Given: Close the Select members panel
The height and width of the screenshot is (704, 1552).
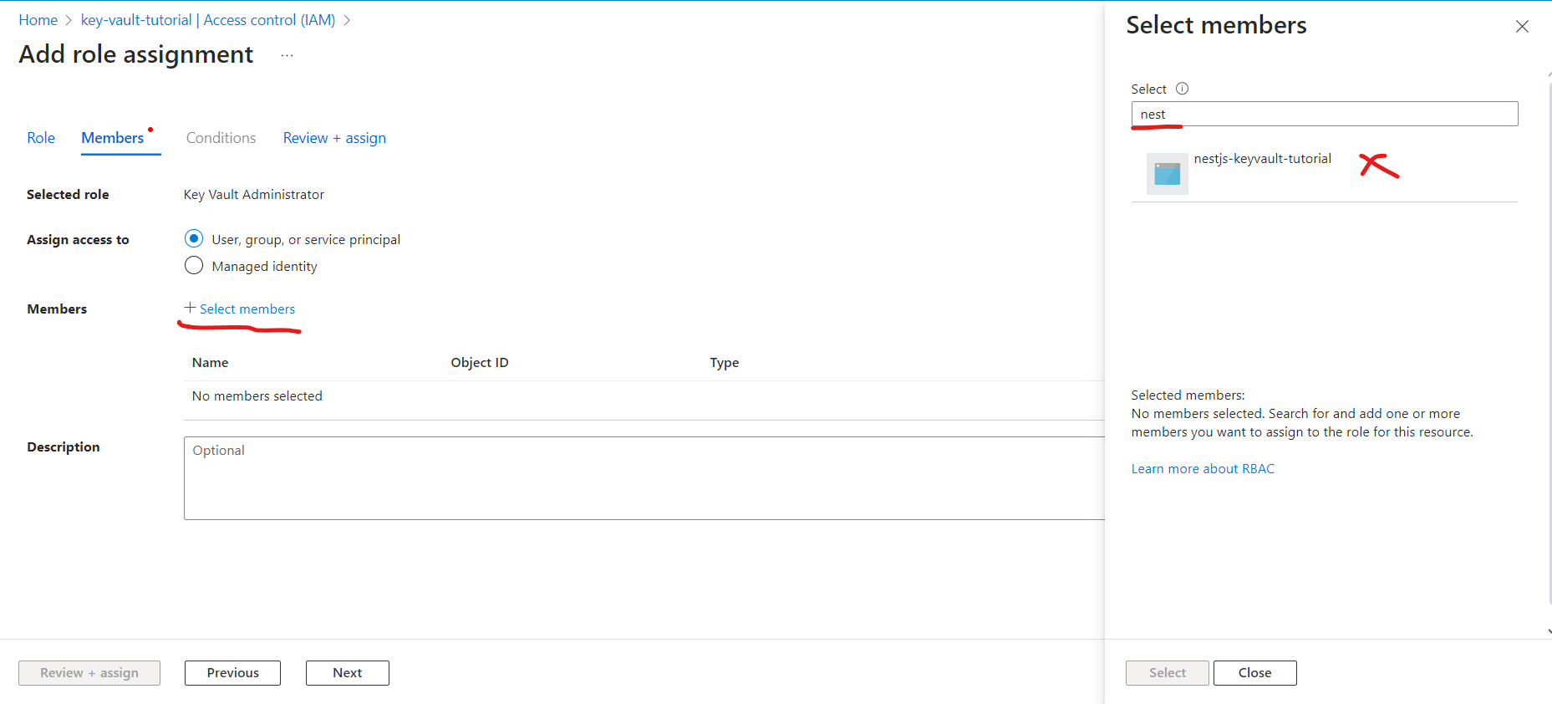Looking at the screenshot, I should tap(1522, 27).
